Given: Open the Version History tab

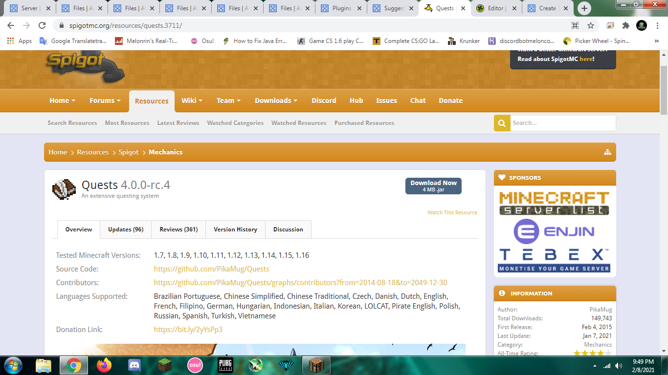Looking at the screenshot, I should pos(235,229).
